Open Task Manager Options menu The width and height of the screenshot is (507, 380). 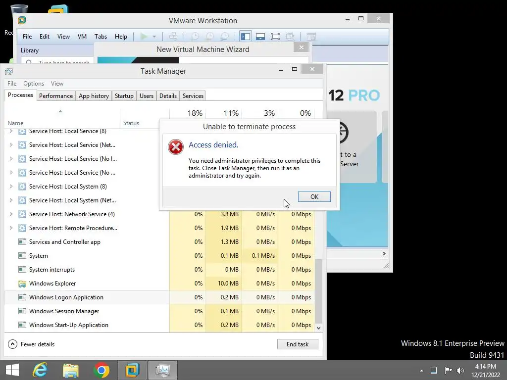[34, 83]
